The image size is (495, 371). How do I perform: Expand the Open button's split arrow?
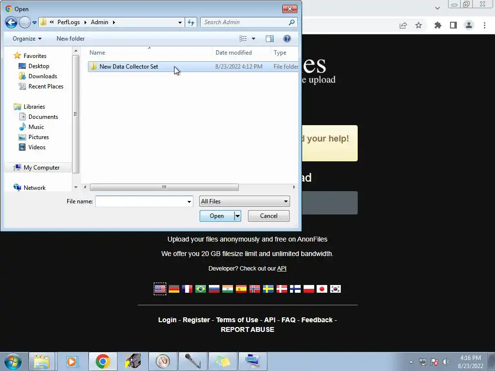(238, 216)
